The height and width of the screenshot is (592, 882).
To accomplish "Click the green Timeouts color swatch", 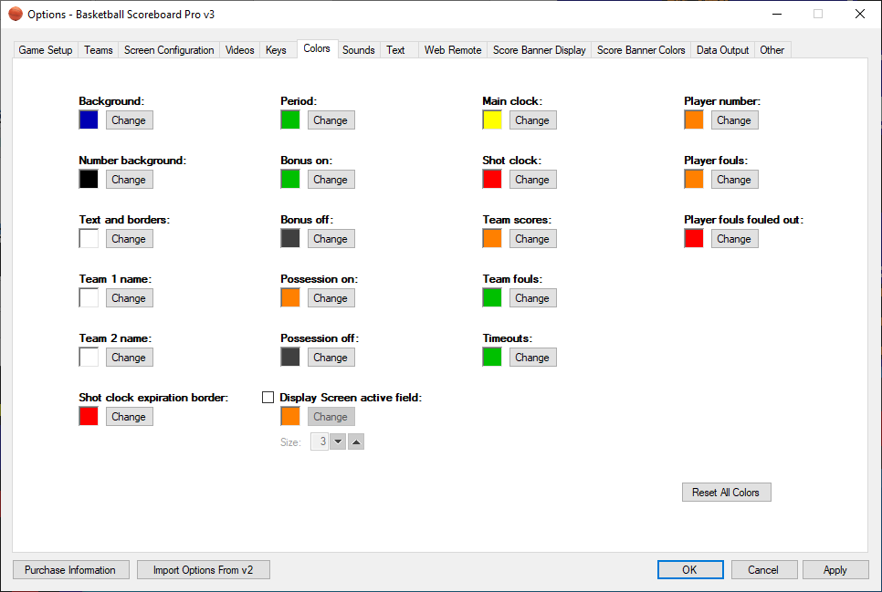I will click(x=492, y=358).
